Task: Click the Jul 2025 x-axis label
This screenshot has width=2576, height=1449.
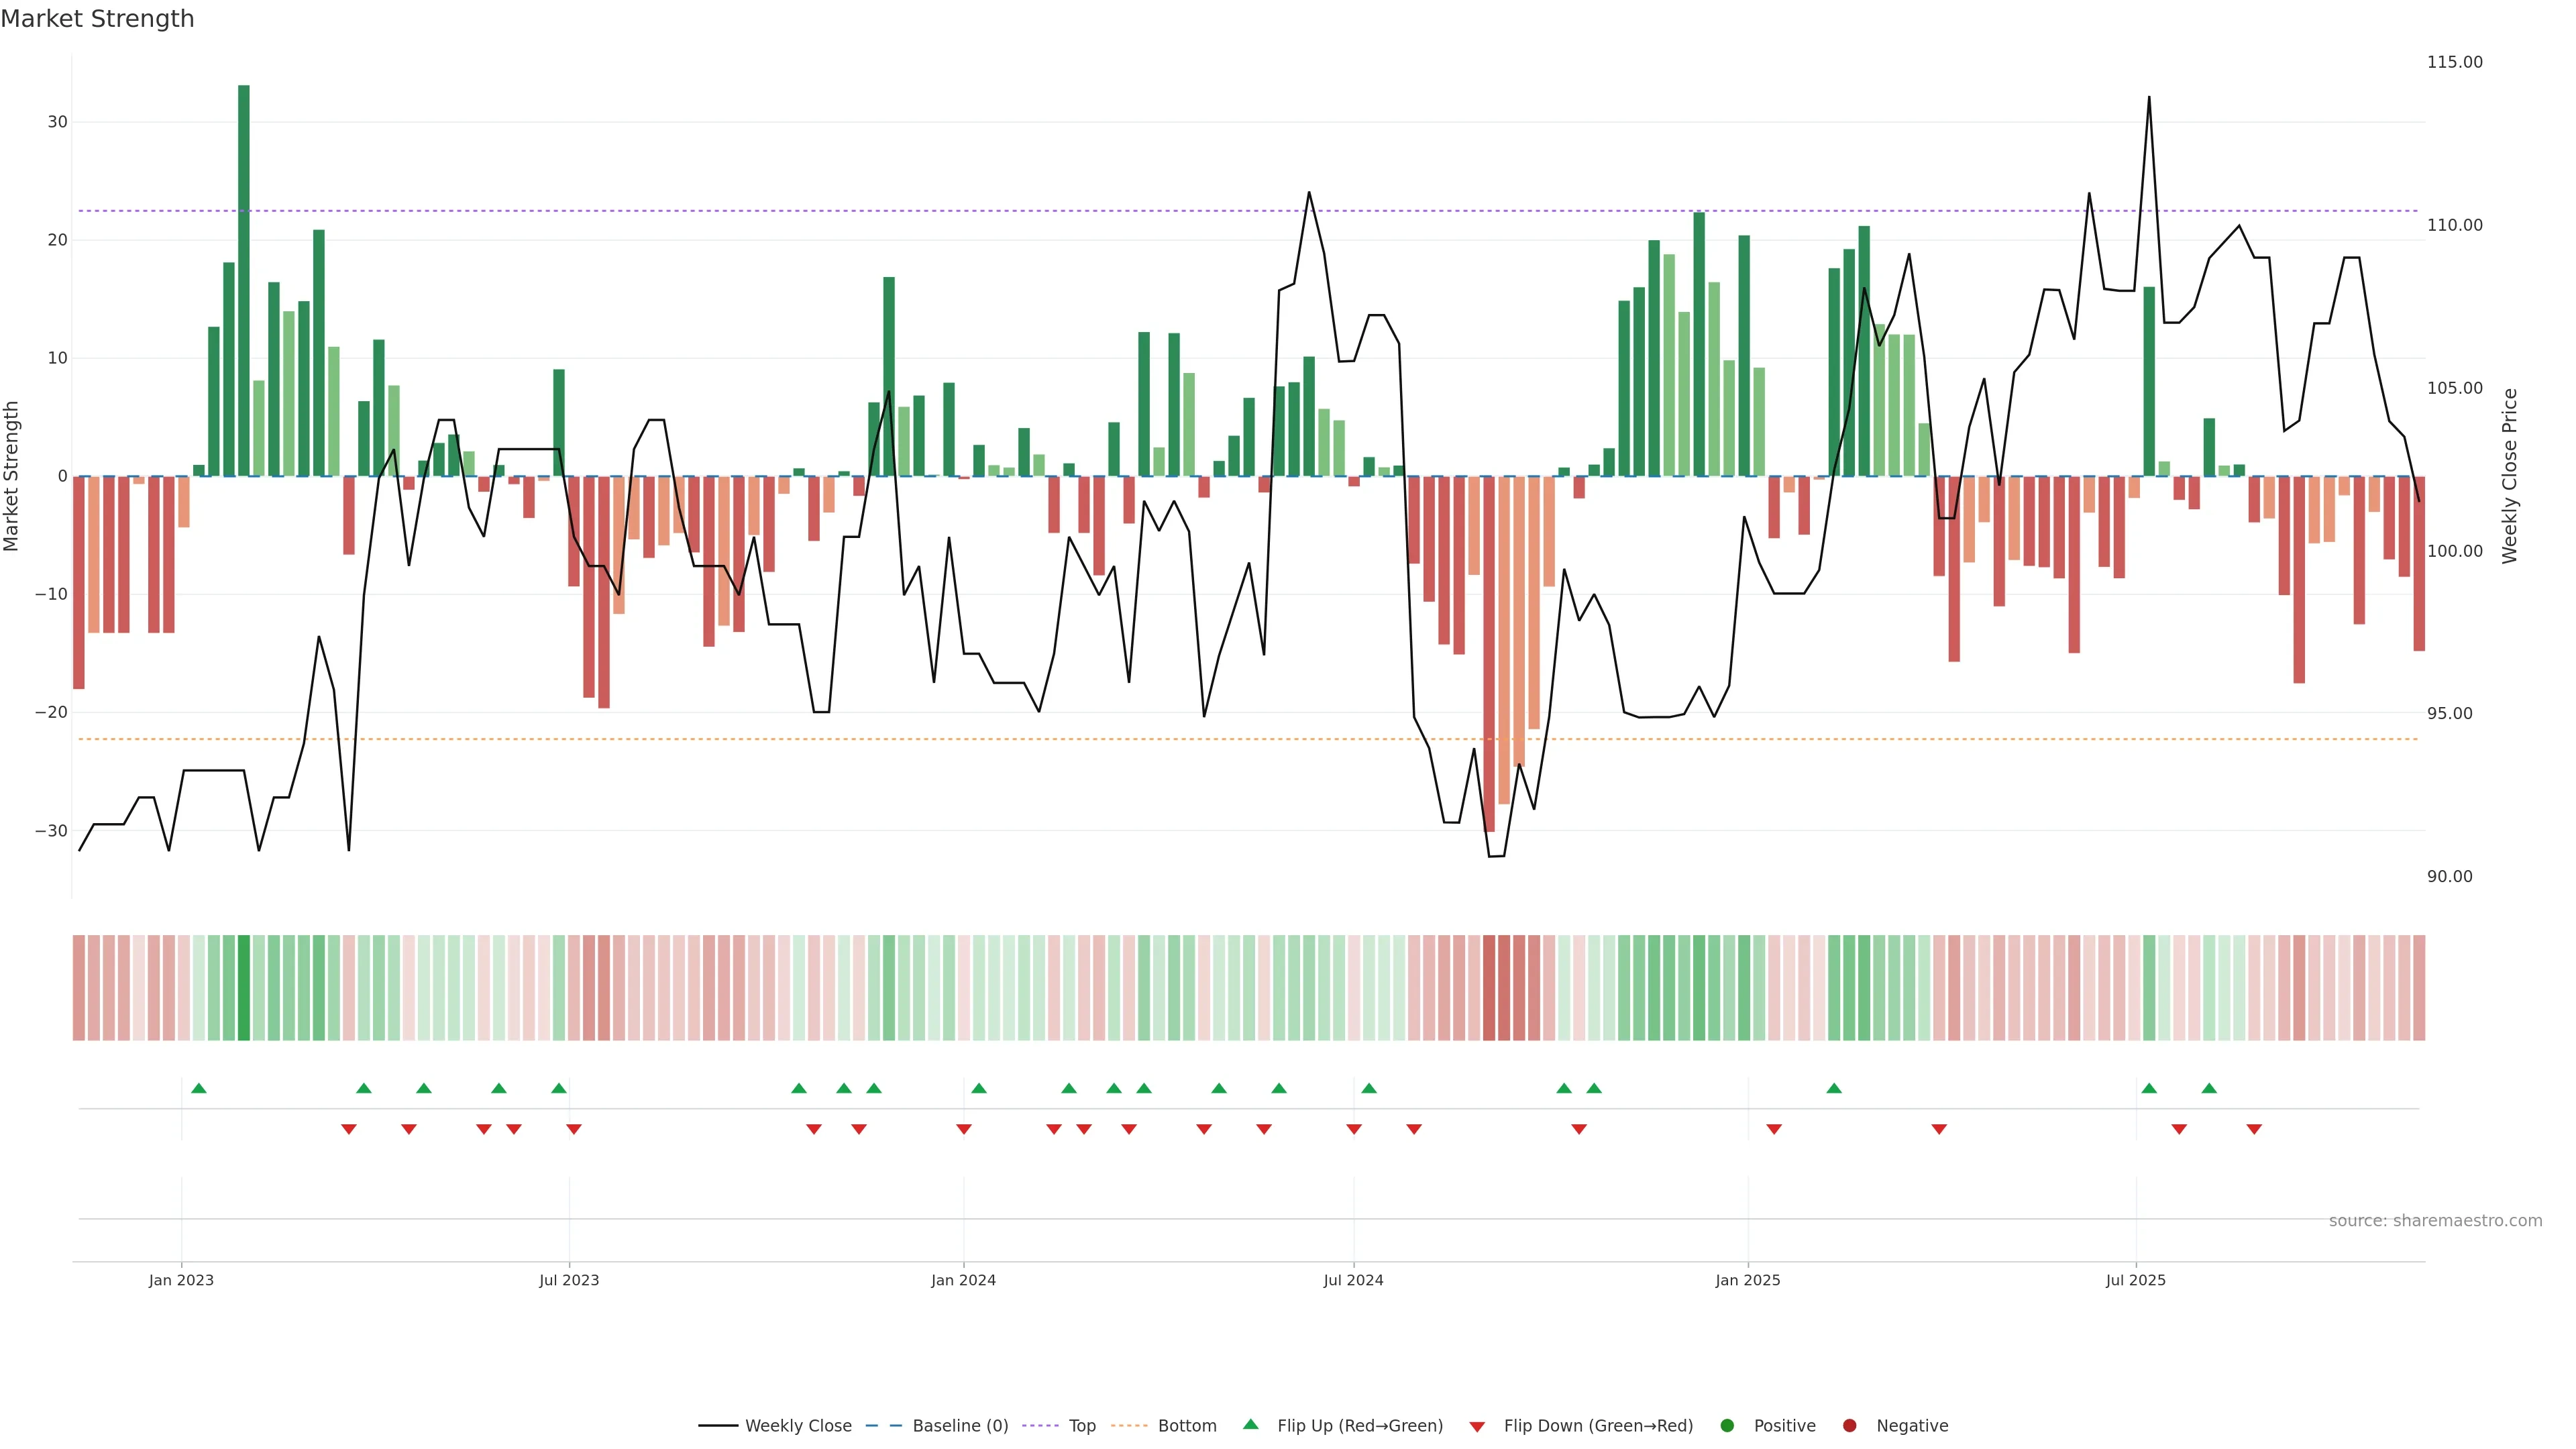Action: tap(2135, 1280)
